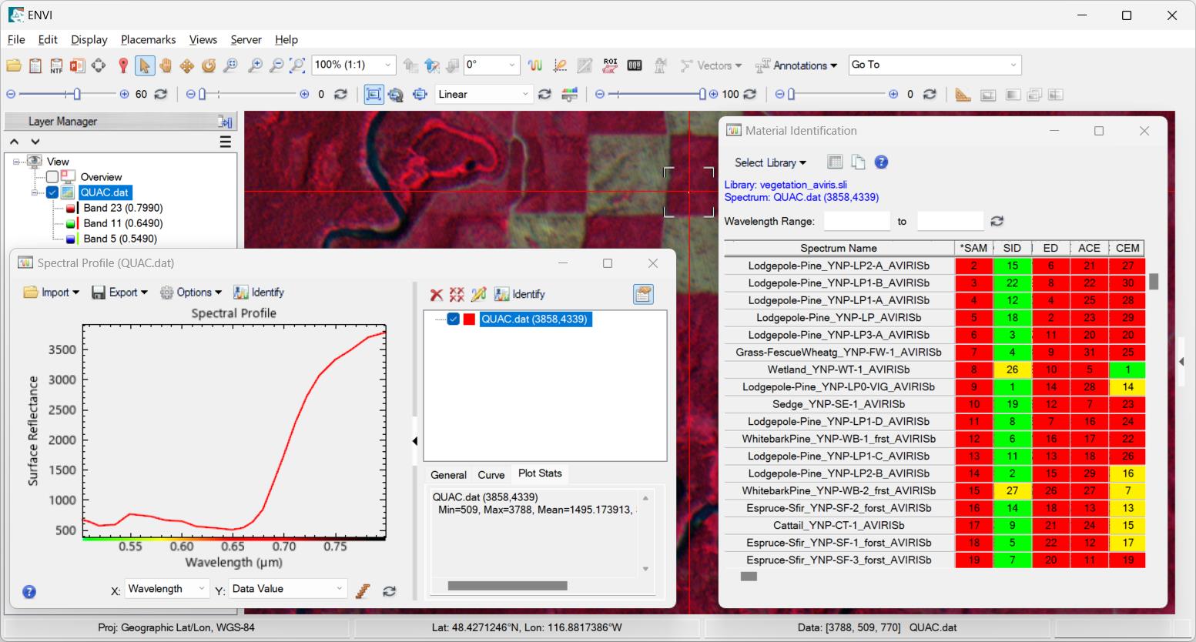
Task: Click the PowerPoint export icon in the toolbar
Action: tap(77, 65)
